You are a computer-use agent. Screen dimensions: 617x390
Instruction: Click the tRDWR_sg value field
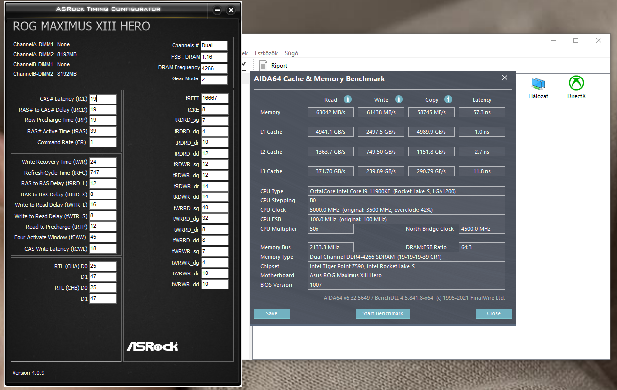point(215,164)
